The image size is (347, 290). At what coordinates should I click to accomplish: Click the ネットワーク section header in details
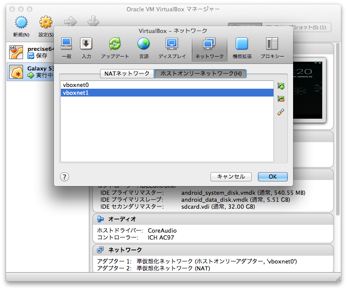point(213,250)
